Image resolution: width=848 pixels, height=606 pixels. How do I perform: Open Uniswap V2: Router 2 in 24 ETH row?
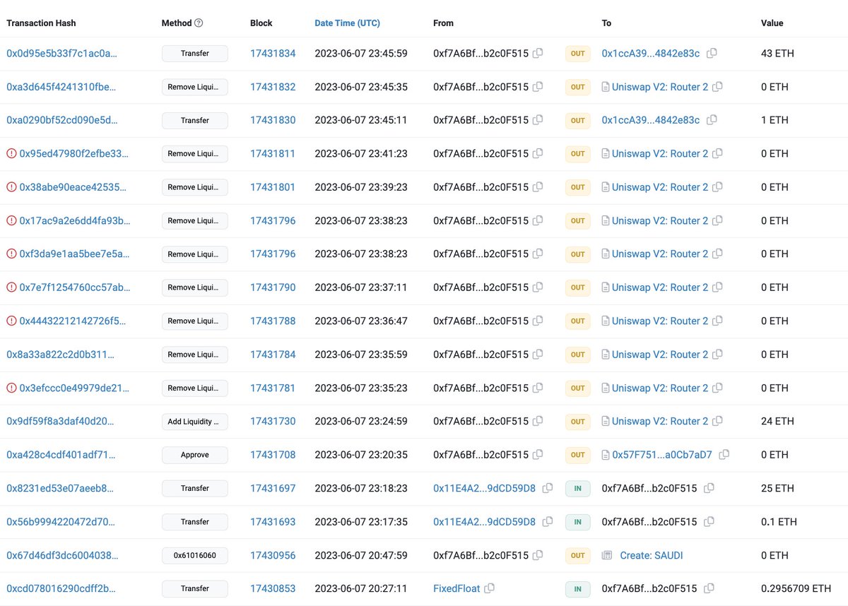click(660, 421)
